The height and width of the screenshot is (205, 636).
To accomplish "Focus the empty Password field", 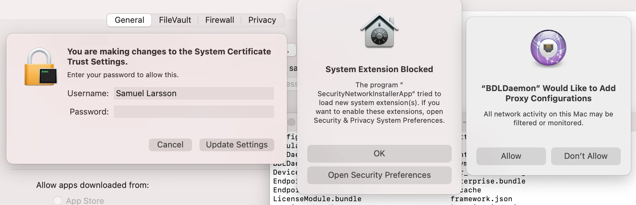I will coord(194,112).
